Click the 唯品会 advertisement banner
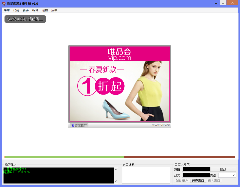 (120, 84)
